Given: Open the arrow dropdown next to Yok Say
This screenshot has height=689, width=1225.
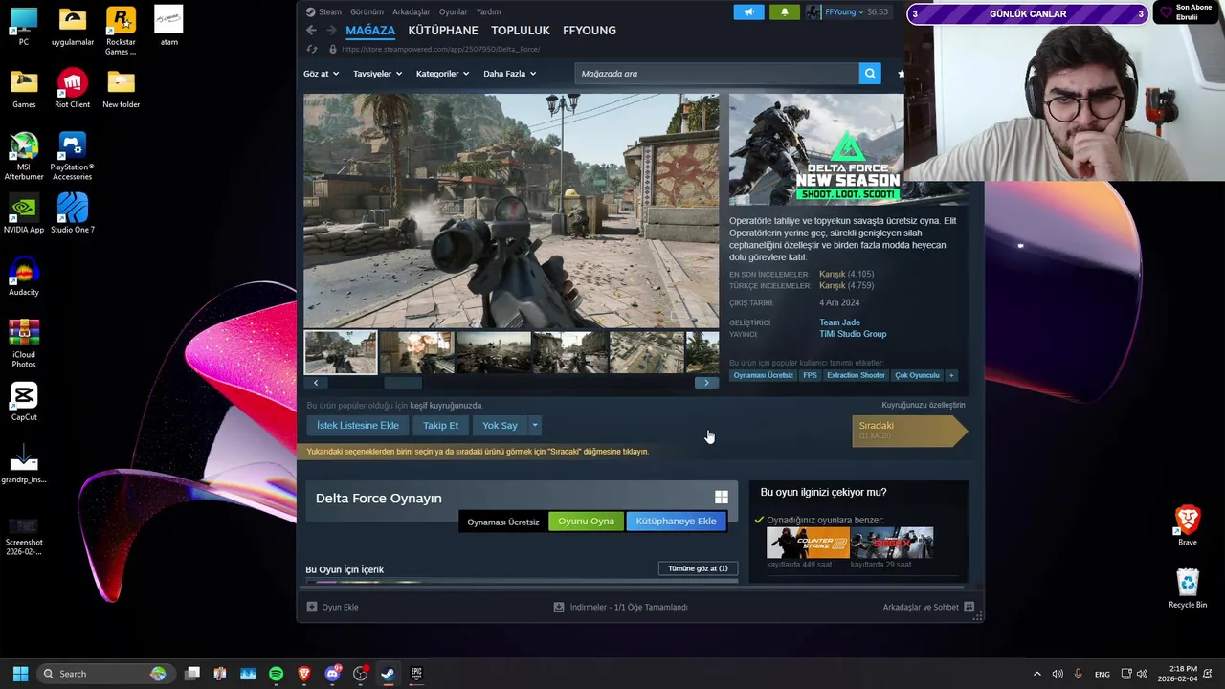Looking at the screenshot, I should click(x=535, y=425).
